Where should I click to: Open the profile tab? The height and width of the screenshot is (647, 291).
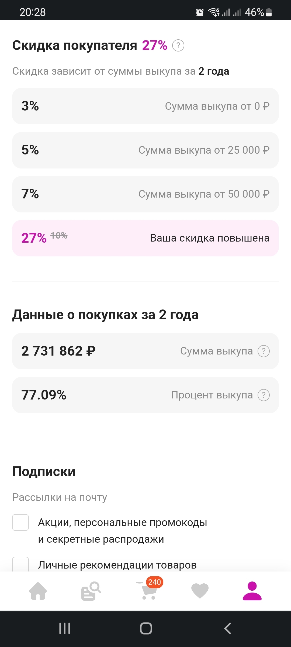[252, 591]
